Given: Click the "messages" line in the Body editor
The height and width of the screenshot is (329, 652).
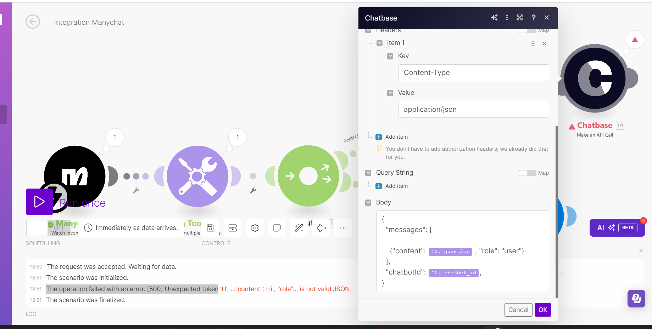Looking at the screenshot, I should click(x=409, y=230).
